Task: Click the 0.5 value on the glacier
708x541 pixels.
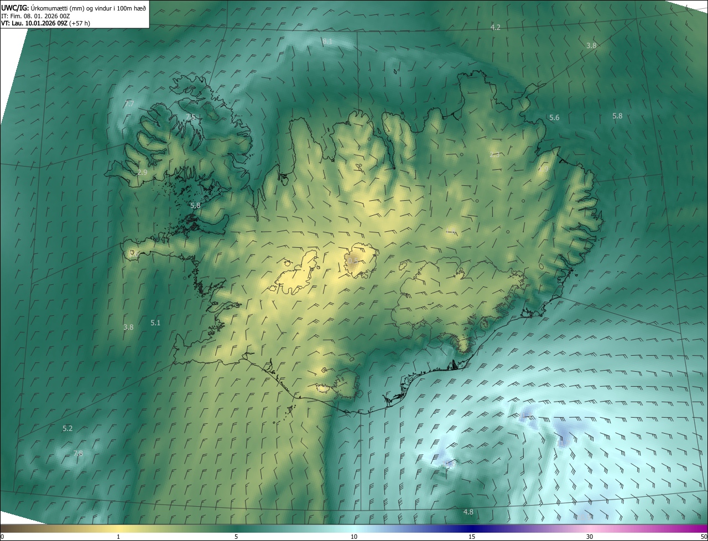Action: tap(353, 260)
